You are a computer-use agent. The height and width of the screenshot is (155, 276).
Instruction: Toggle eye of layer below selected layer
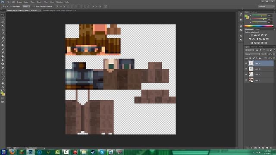click(x=246, y=69)
